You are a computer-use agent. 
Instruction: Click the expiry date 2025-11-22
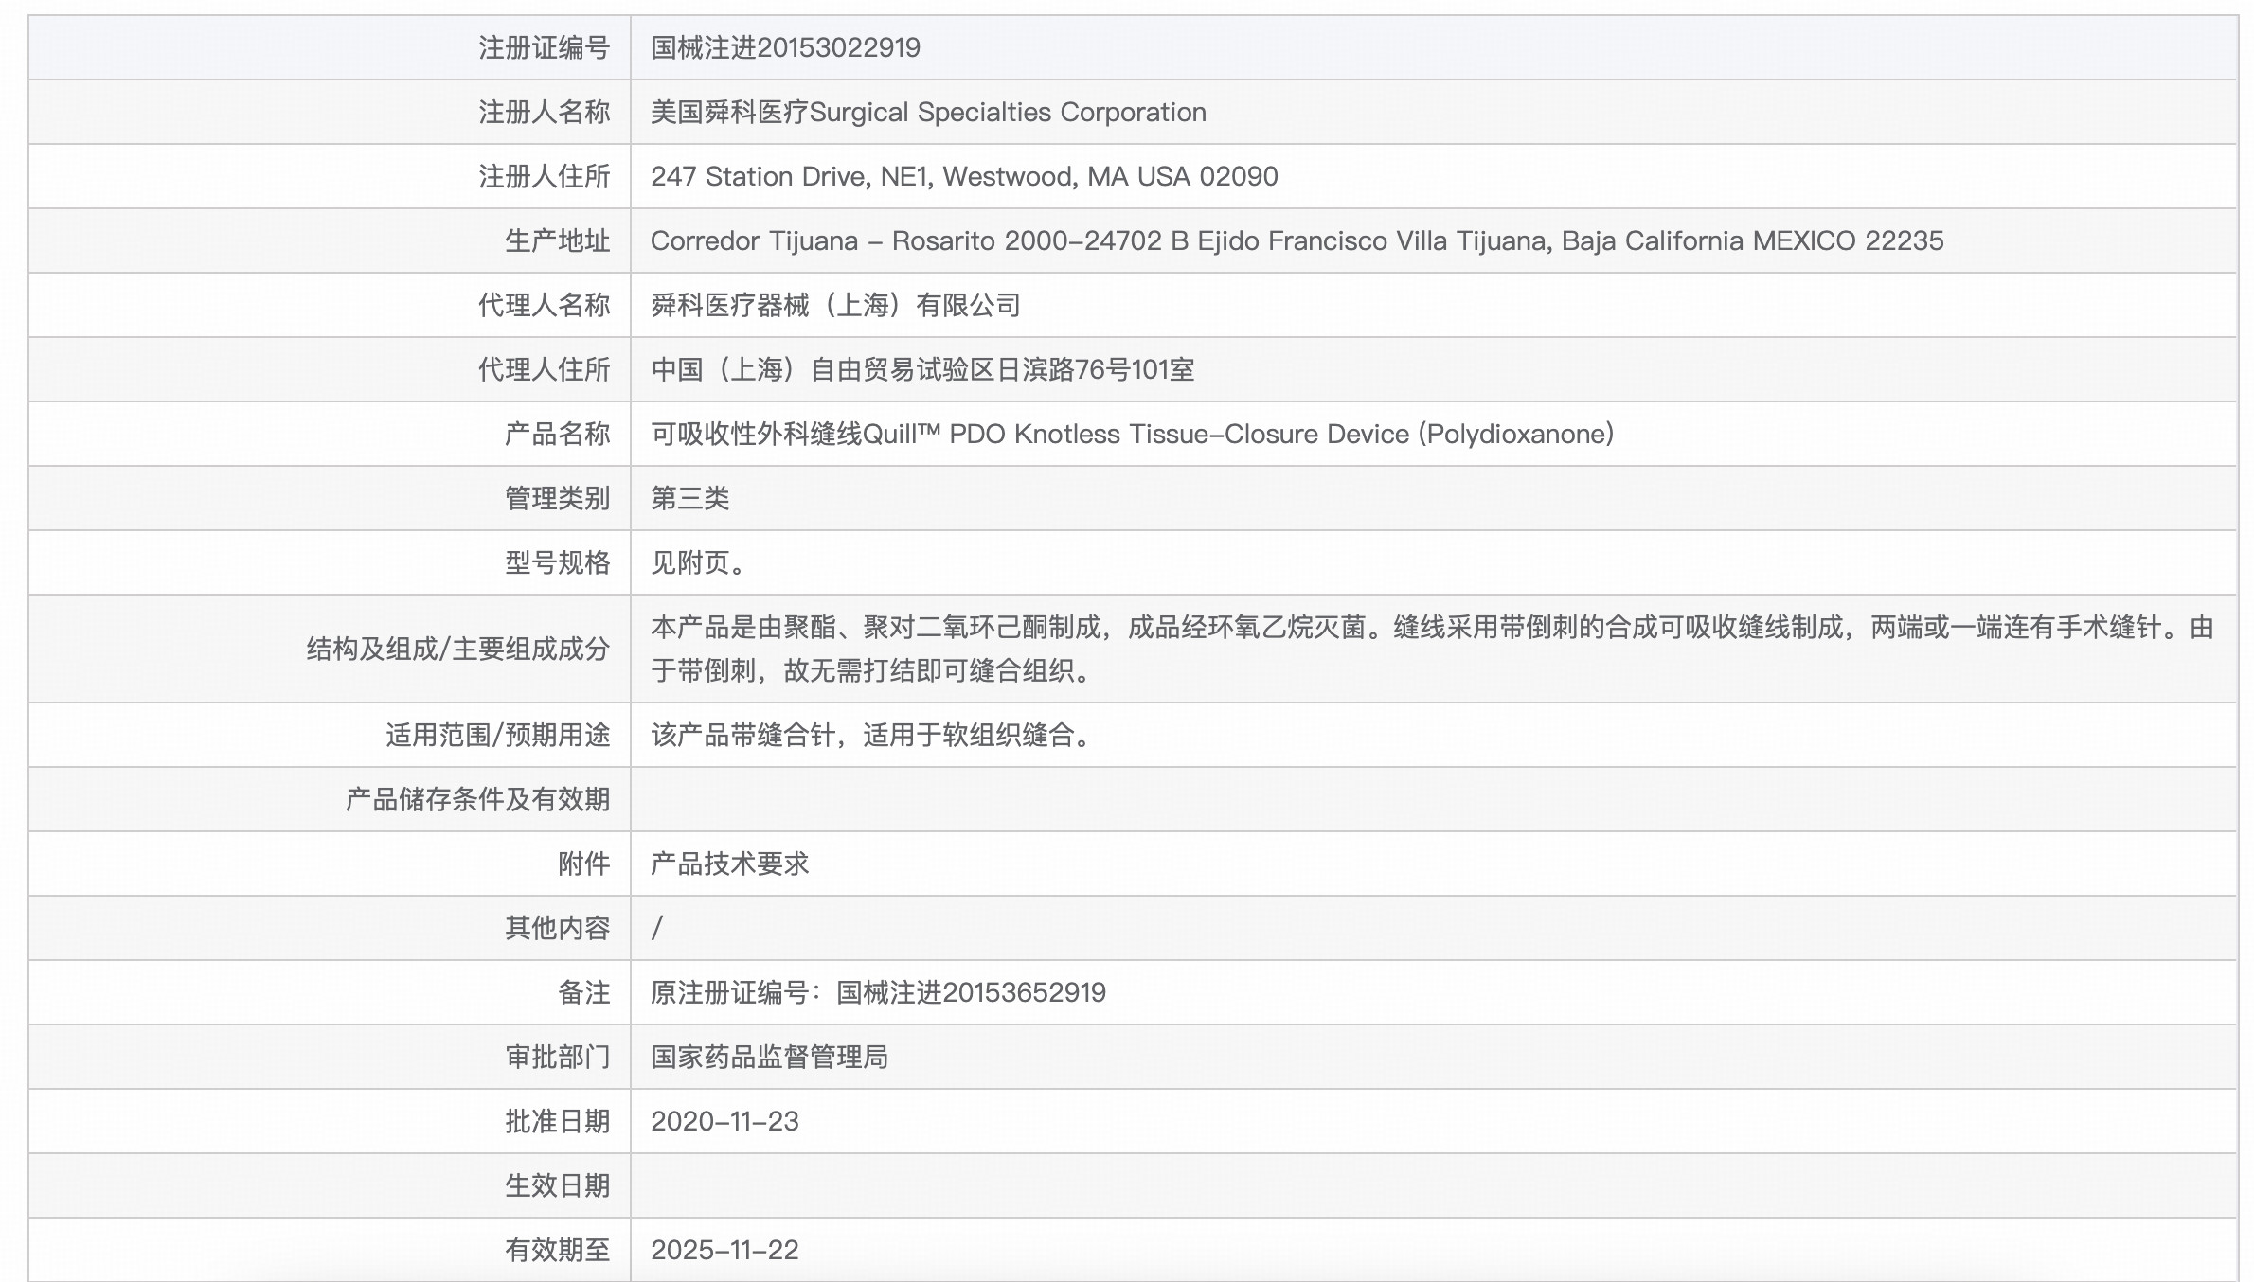point(724,1250)
